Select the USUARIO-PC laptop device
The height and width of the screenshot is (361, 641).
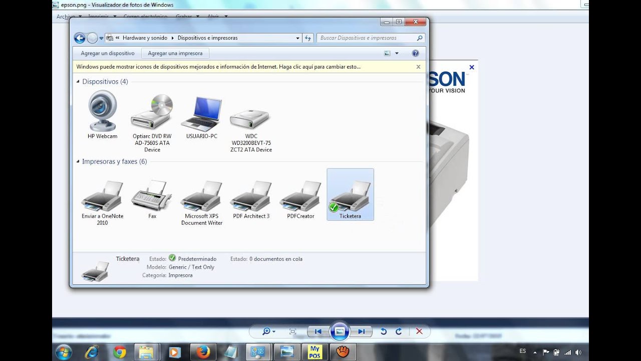click(202, 117)
